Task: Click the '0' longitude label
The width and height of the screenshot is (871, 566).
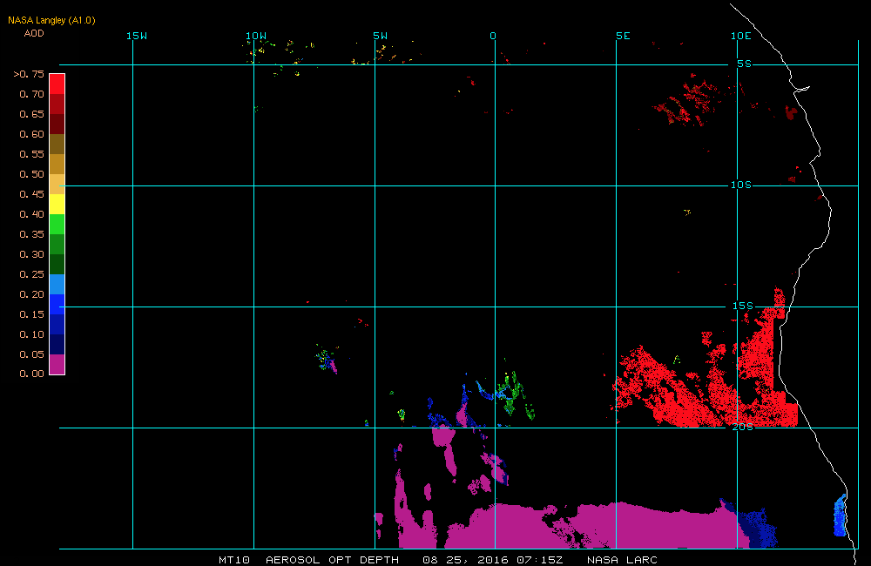Action: pos(493,36)
